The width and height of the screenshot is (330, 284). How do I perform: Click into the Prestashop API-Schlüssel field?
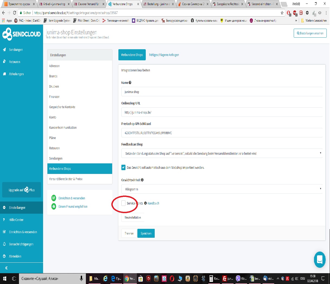point(222,133)
